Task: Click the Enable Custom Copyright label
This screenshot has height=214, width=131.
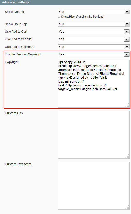Action: tap(23, 54)
